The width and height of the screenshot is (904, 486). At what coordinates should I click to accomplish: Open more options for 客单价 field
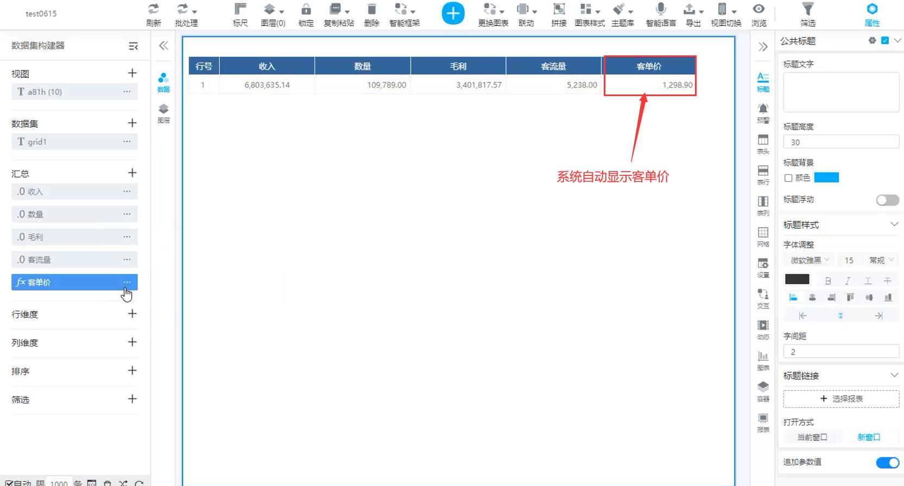pos(127,282)
